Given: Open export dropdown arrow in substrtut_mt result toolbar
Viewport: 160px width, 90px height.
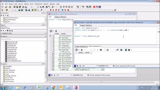Looking at the screenshot, I should [x=131, y=50].
